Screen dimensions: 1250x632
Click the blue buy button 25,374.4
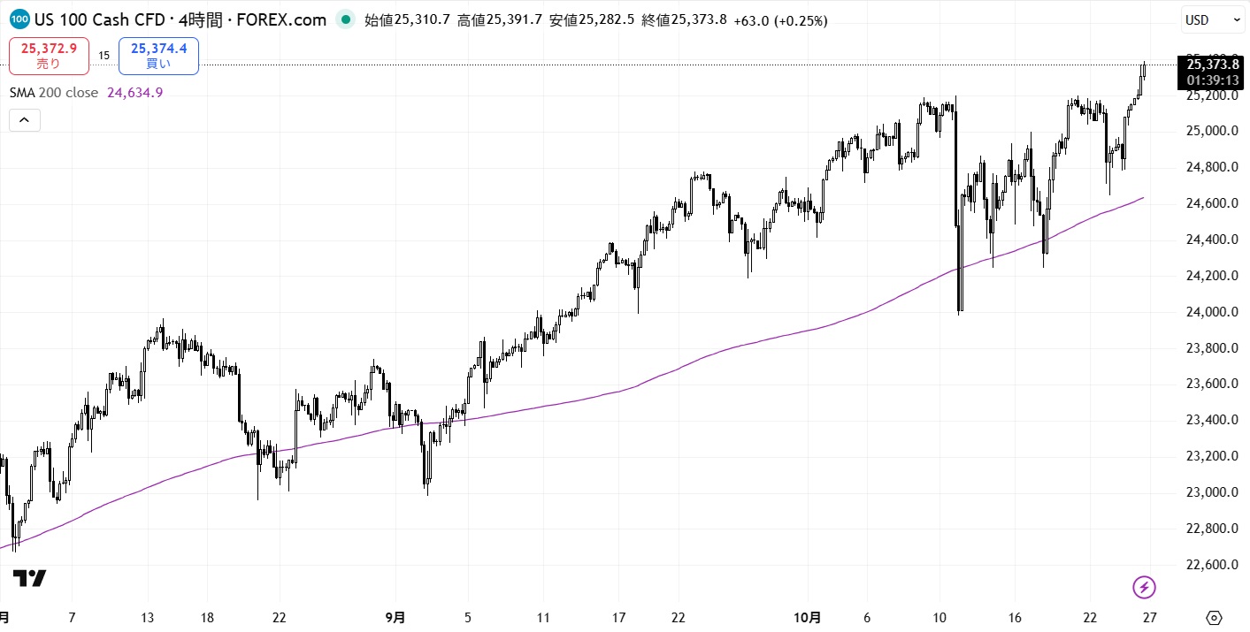(x=158, y=56)
